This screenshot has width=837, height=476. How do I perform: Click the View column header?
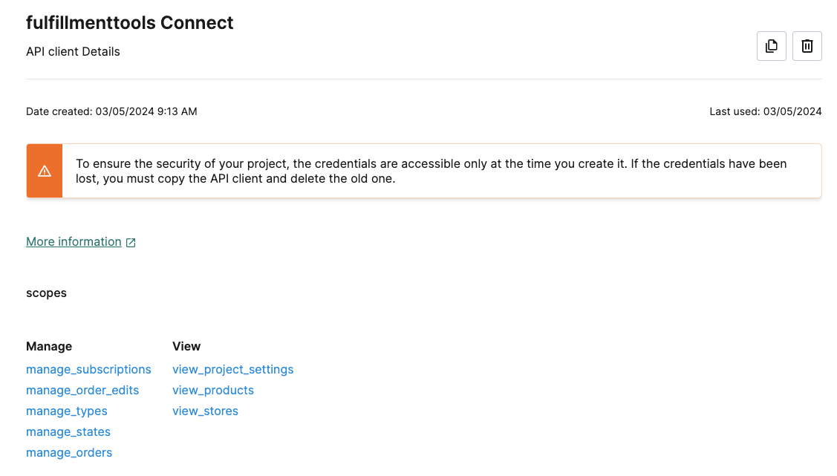tap(186, 346)
